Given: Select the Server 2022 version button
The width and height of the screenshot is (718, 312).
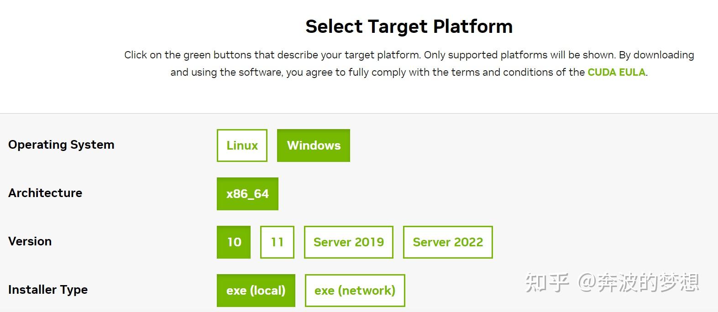Looking at the screenshot, I should 448,242.
